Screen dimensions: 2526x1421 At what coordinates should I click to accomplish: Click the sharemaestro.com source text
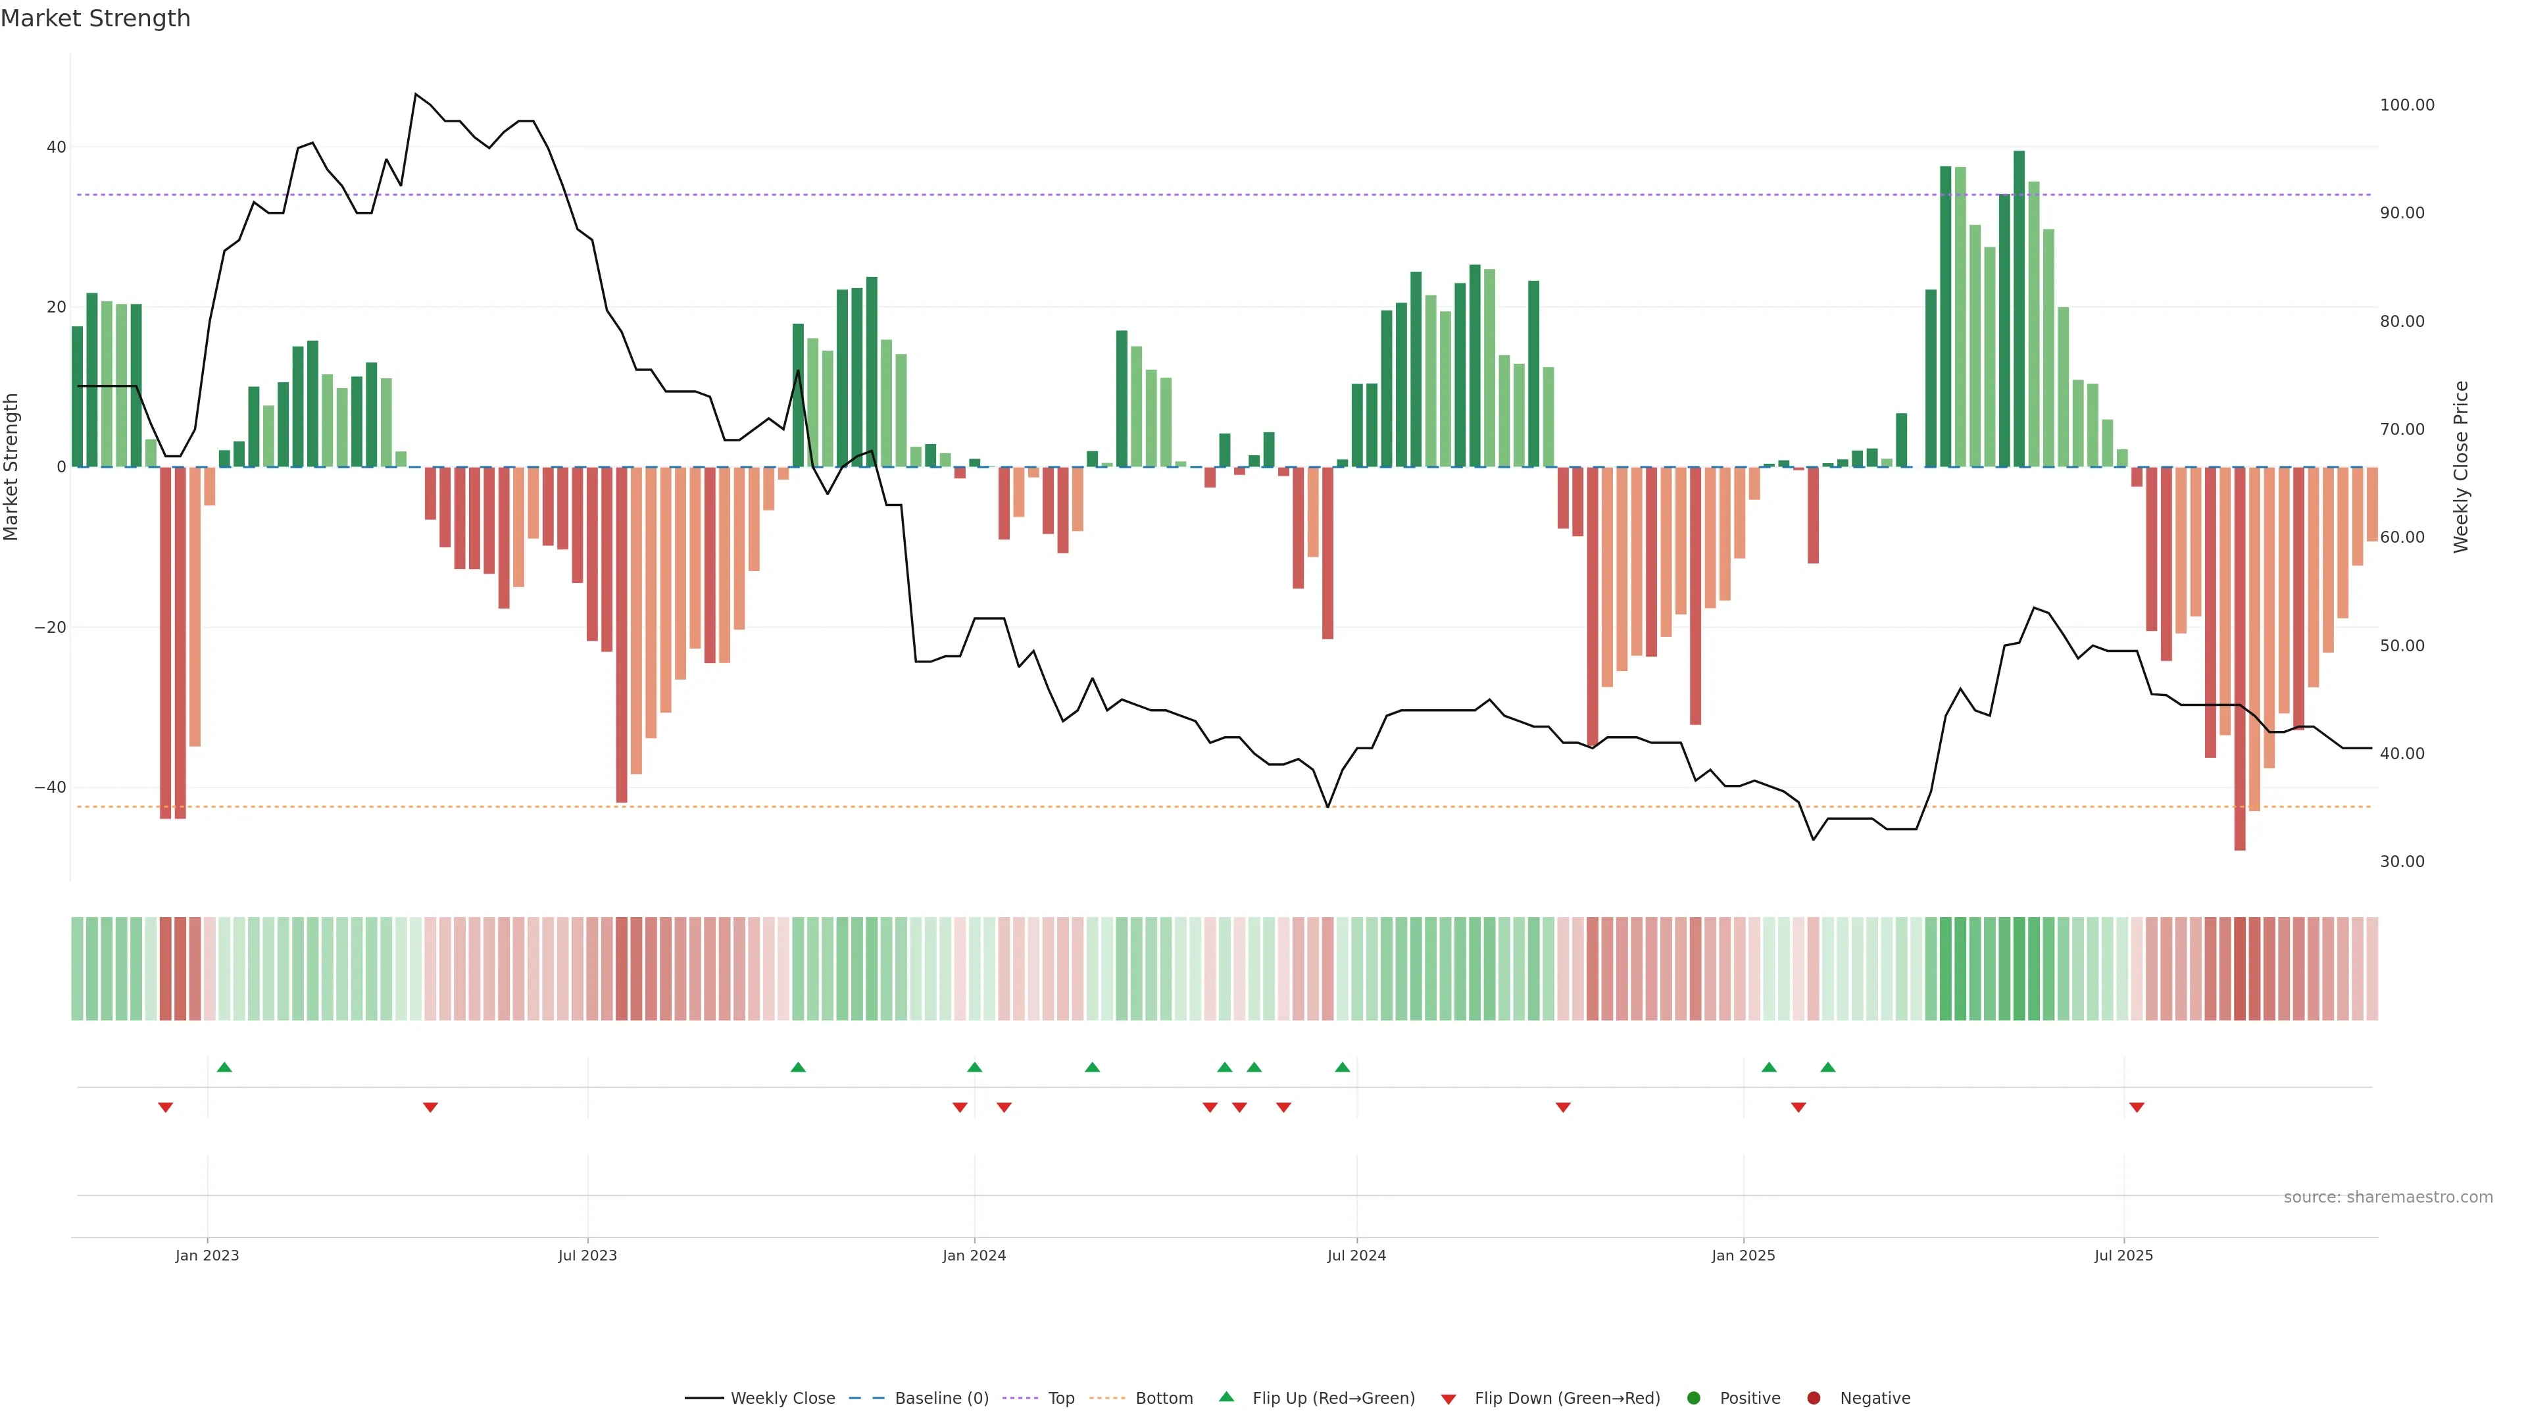tap(2388, 1197)
